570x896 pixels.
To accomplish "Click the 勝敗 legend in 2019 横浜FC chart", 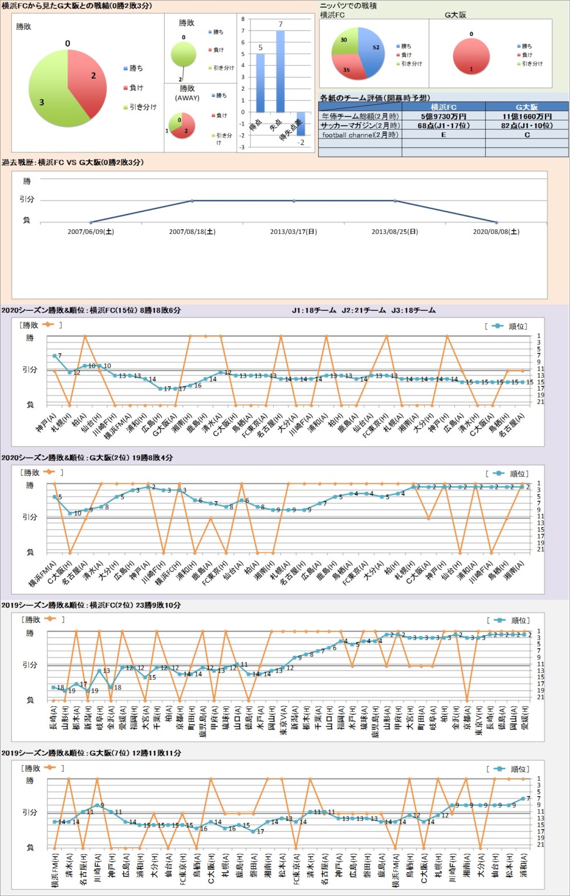I will click(x=43, y=619).
